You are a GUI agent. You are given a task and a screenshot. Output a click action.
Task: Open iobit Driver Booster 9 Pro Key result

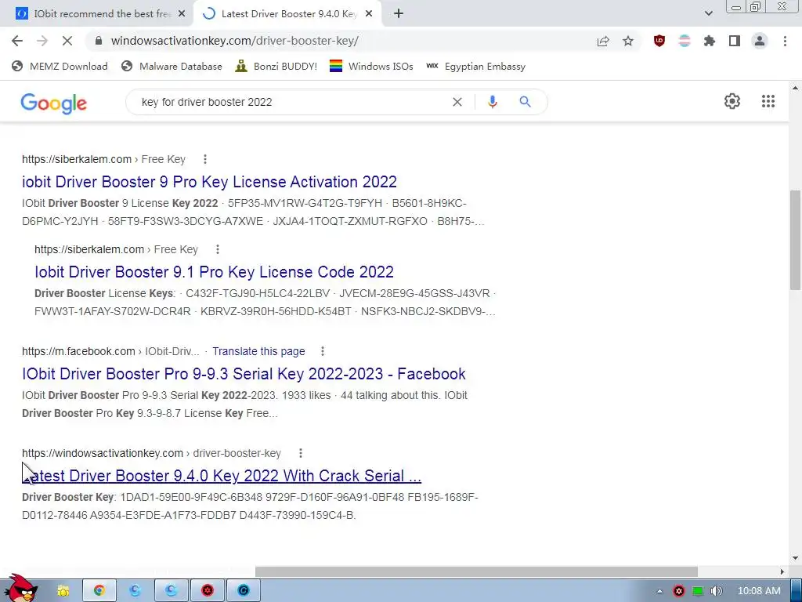coord(209,182)
